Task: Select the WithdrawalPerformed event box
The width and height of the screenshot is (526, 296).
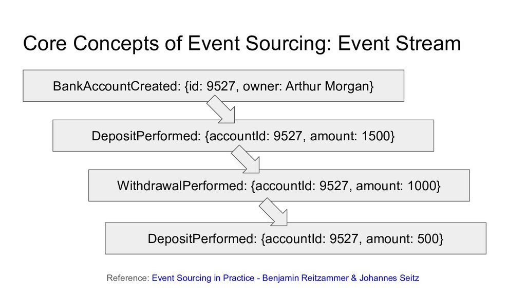Action: click(279, 186)
